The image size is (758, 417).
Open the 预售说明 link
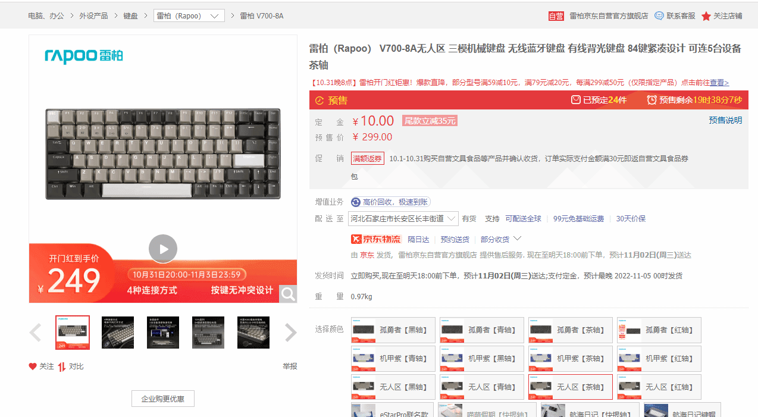(x=725, y=120)
